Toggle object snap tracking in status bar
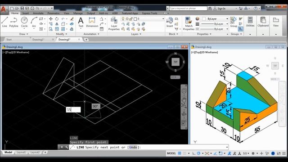 [215, 153]
